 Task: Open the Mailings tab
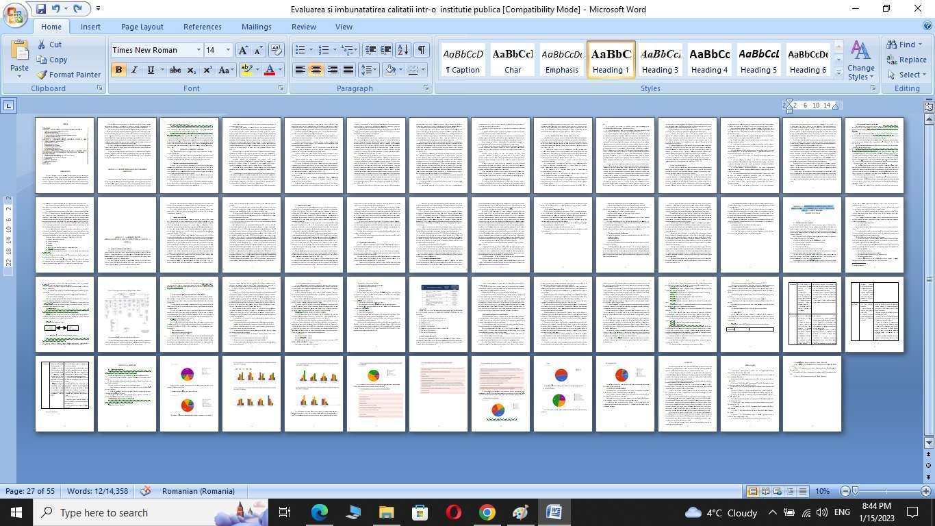[257, 27]
